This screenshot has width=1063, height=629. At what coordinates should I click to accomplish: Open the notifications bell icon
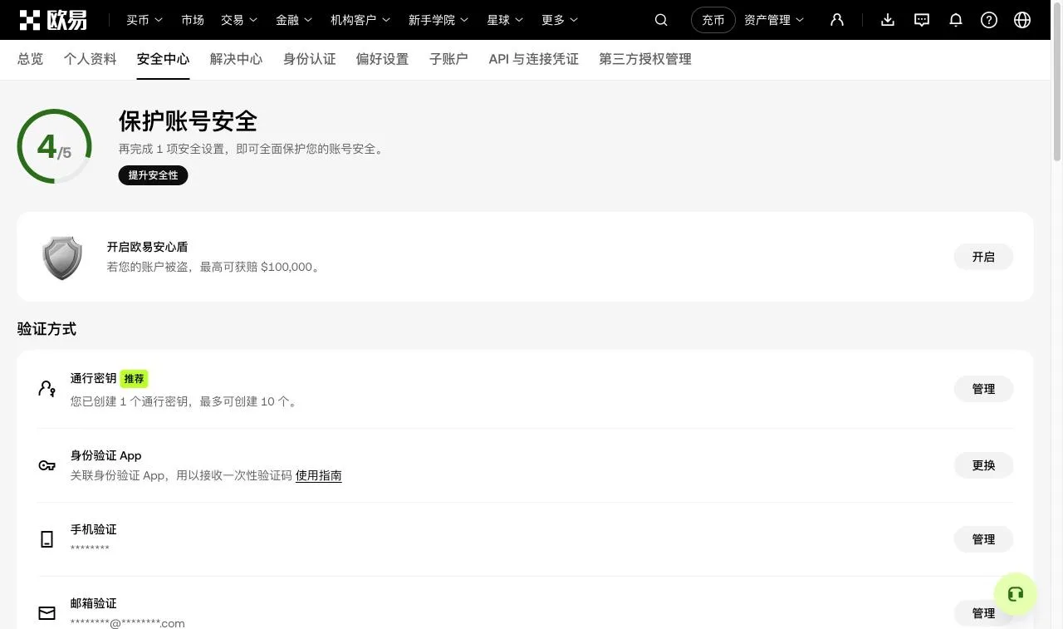956,20
